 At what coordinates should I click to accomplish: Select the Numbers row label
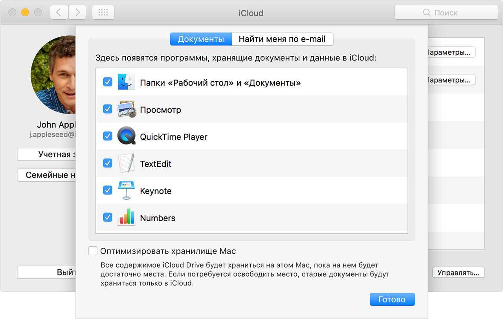click(158, 218)
